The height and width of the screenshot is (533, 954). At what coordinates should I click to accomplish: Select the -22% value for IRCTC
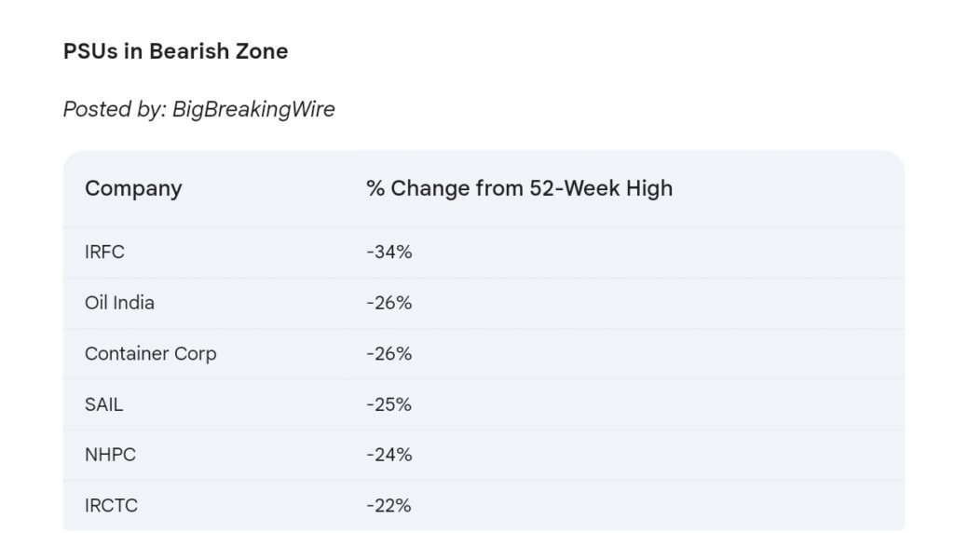coord(388,506)
